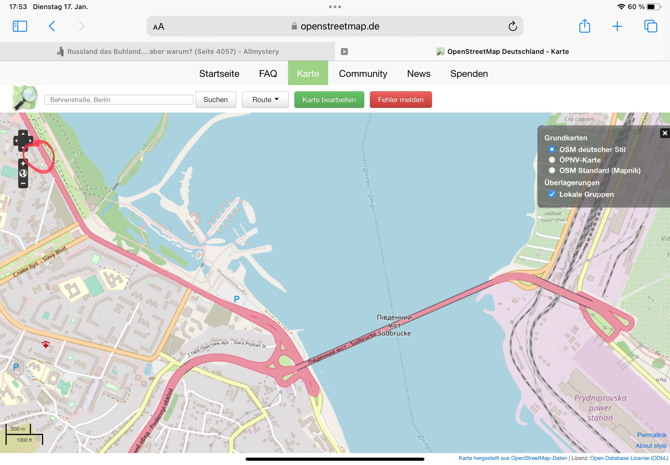Click the green Karte bearbeiten button
Image resolution: width=670 pixels, height=465 pixels.
point(329,100)
